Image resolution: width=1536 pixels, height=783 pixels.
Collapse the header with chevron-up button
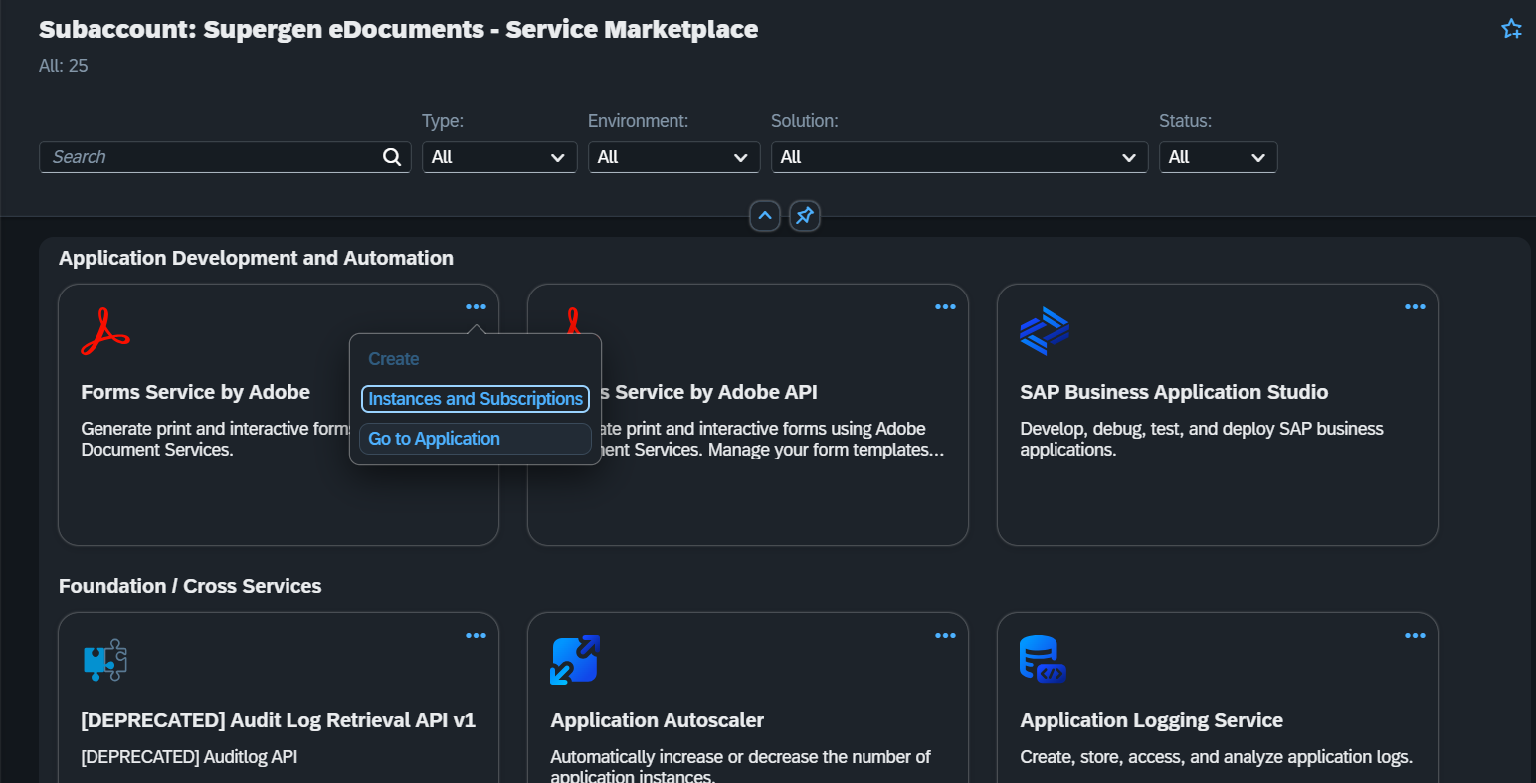(764, 215)
